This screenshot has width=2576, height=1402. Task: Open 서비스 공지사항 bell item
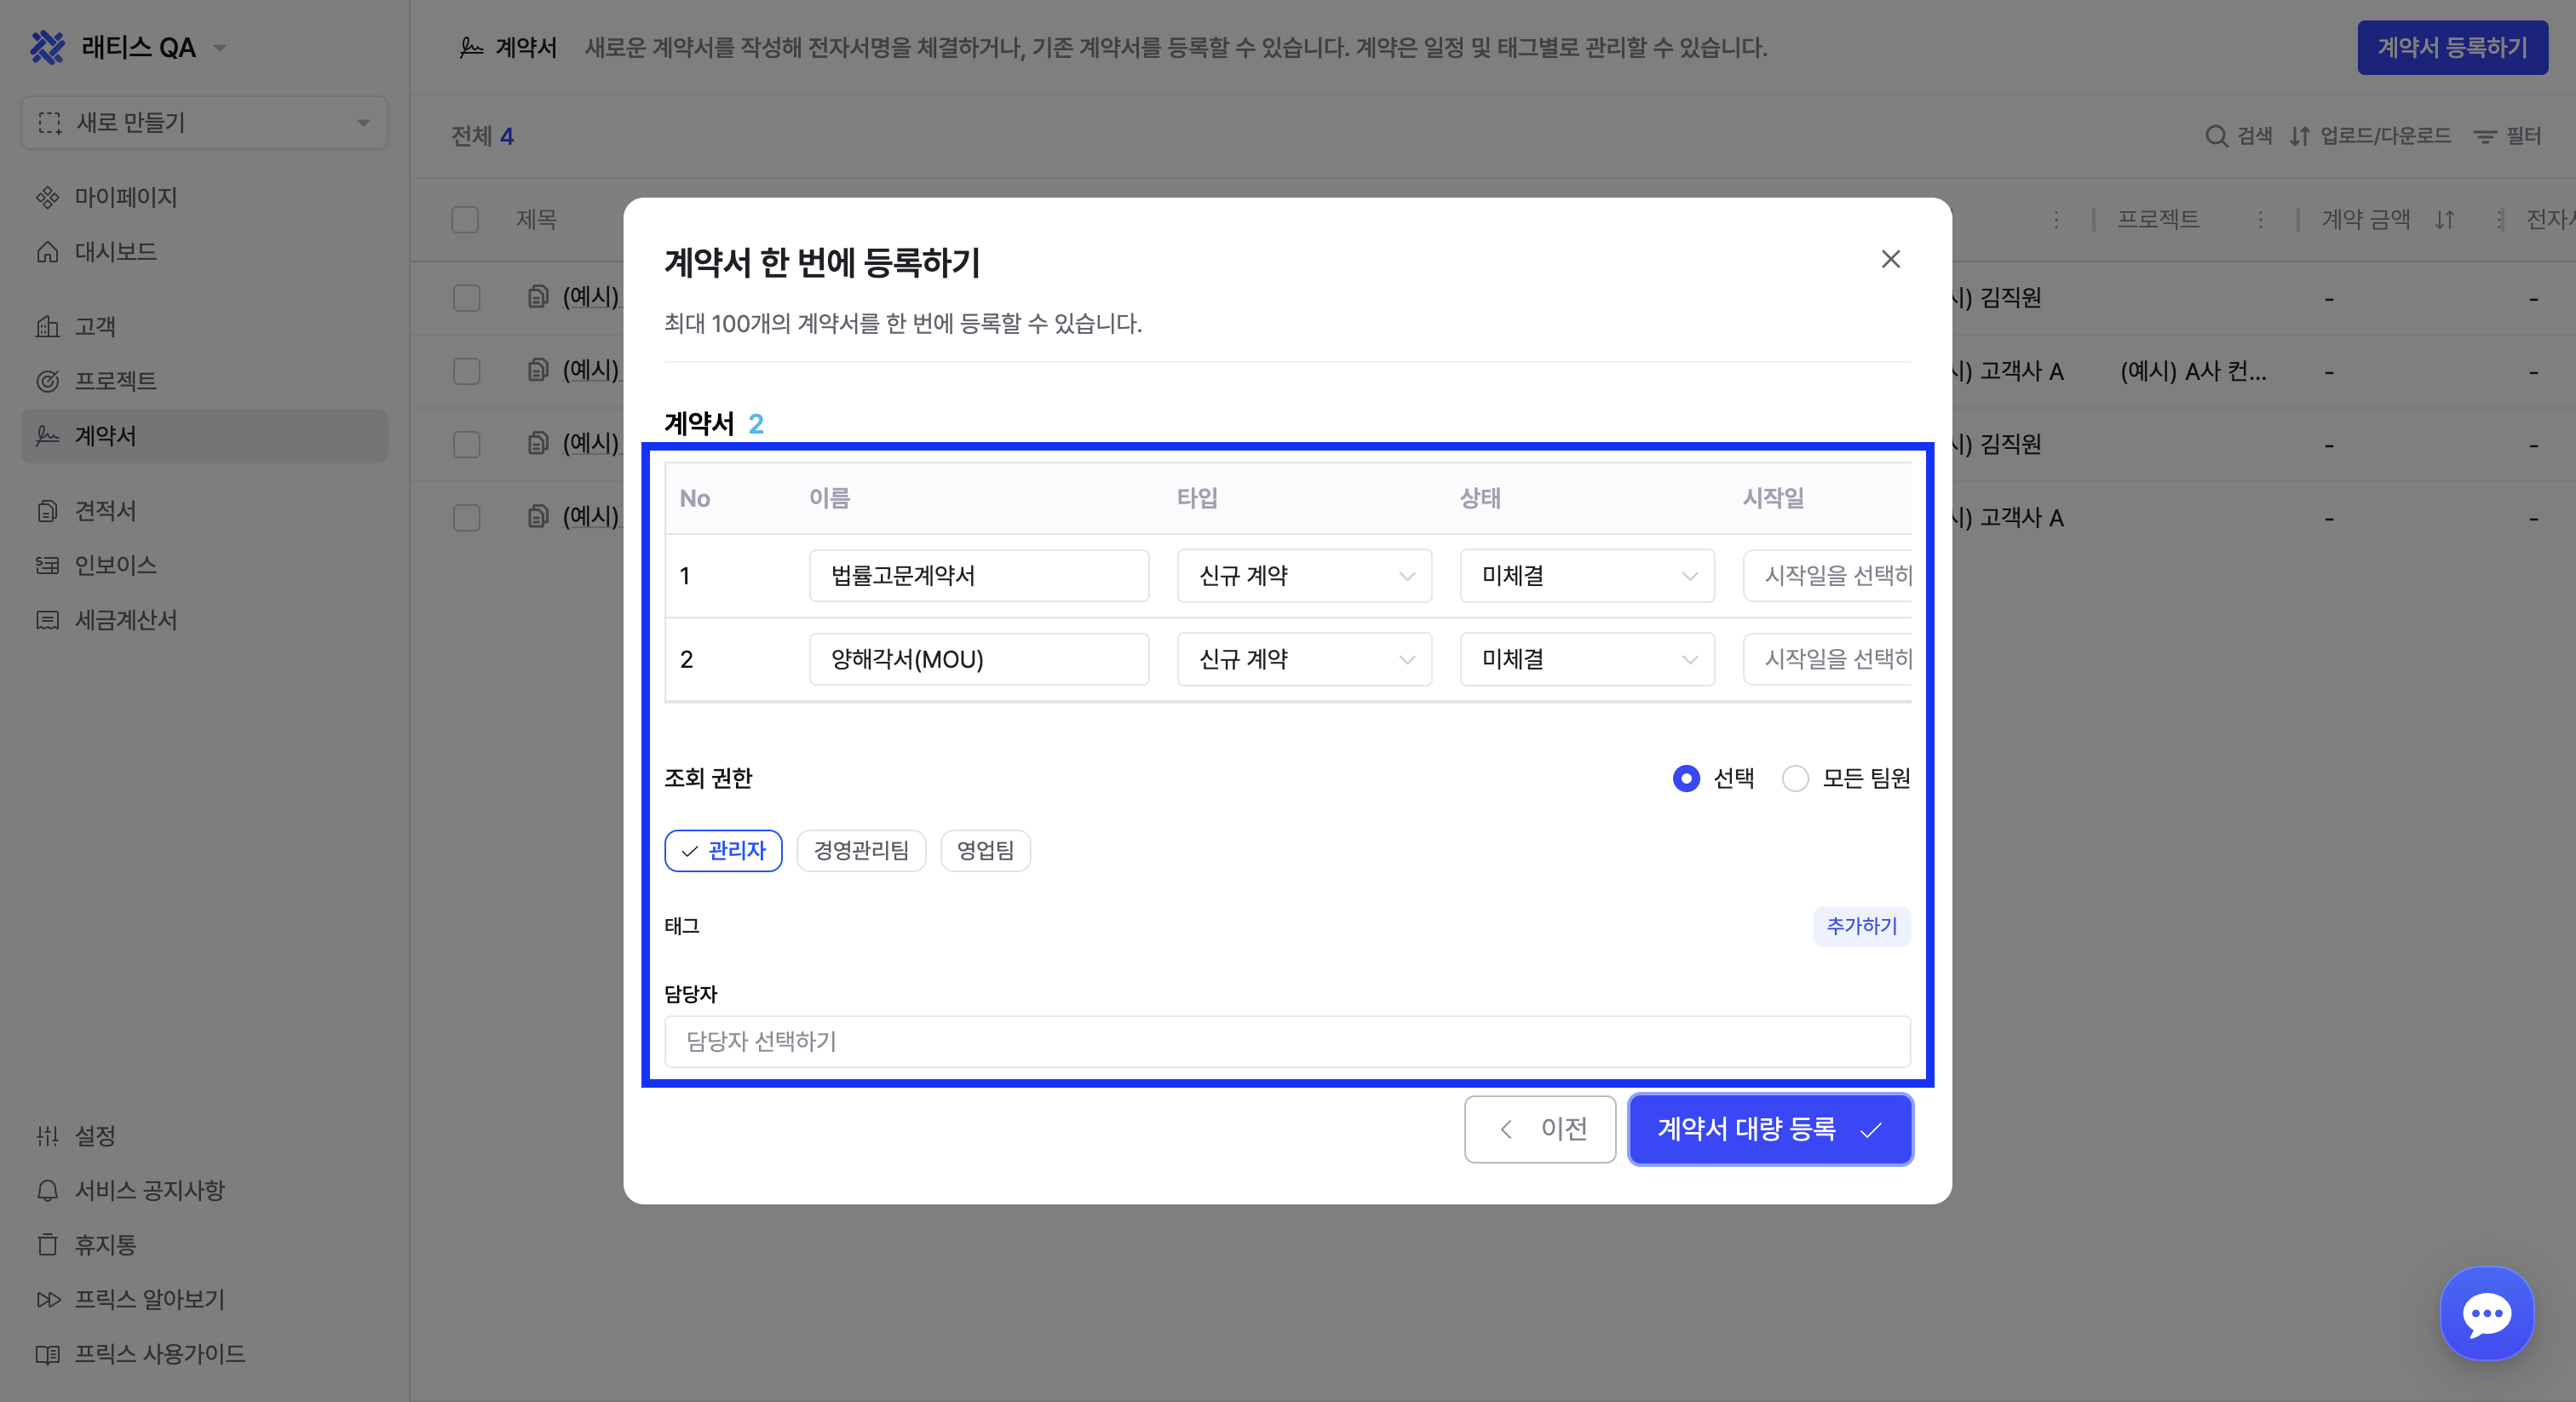coord(148,1190)
